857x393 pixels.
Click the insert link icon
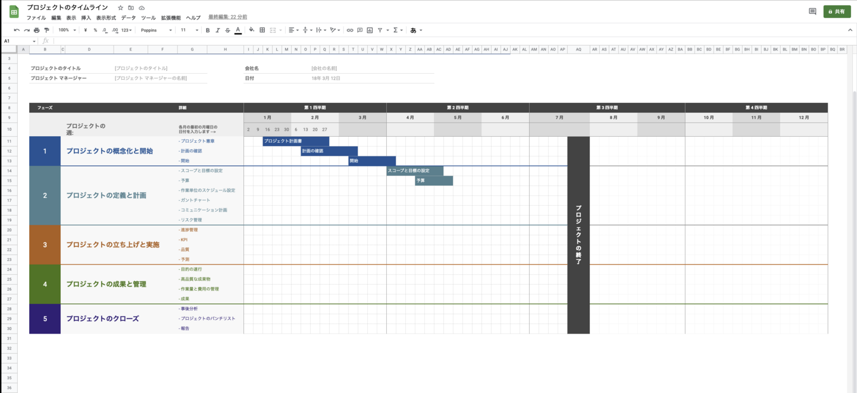tap(350, 30)
